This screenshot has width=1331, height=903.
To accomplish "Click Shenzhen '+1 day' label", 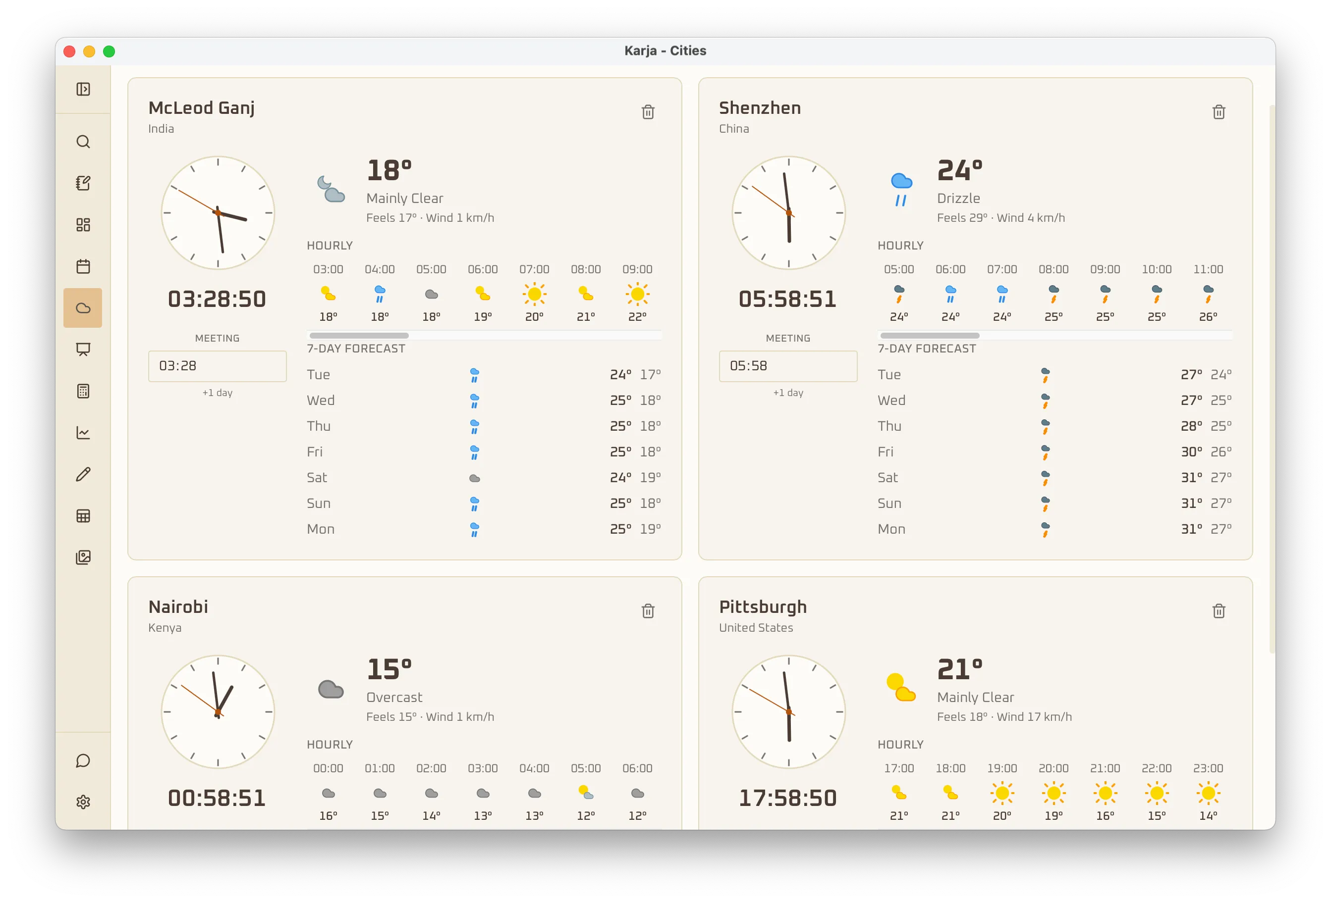I will [788, 393].
